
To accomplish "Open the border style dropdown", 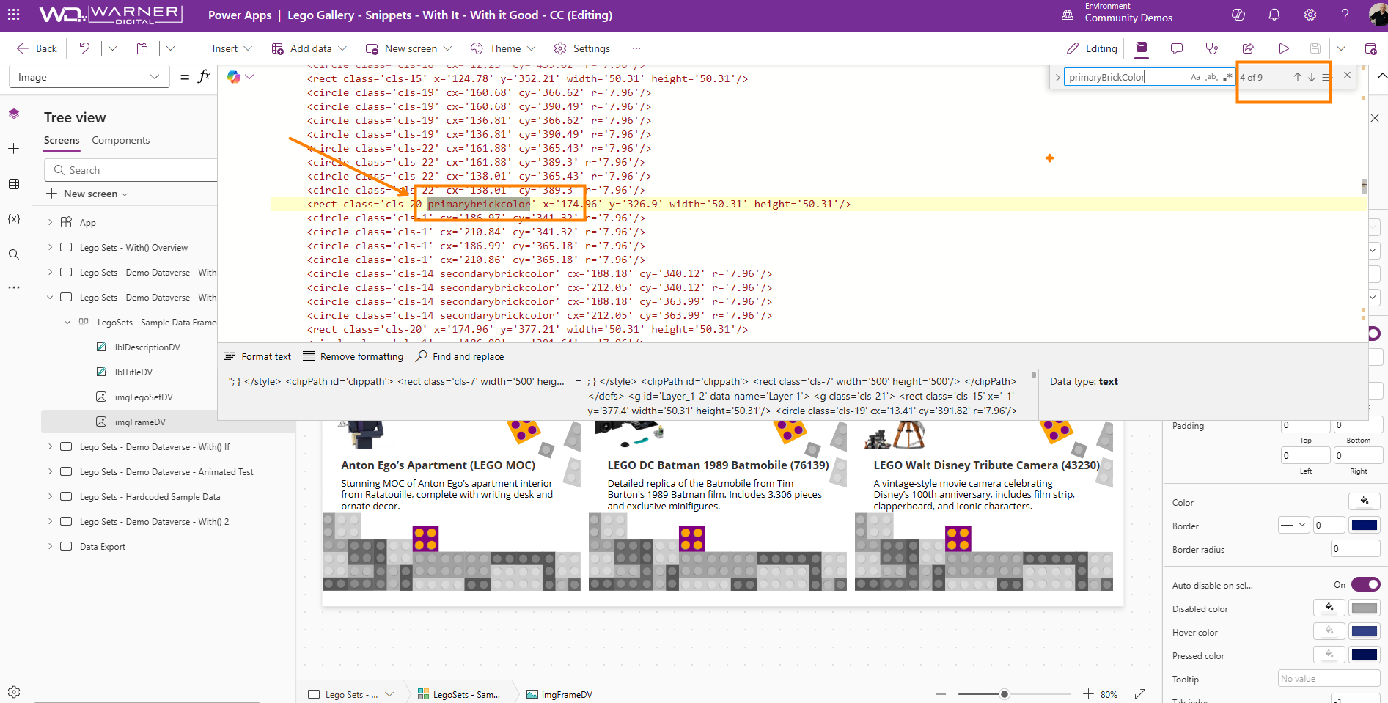I will click(1293, 525).
